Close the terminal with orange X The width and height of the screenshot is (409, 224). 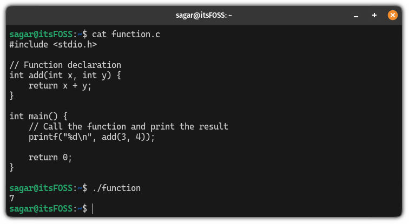pos(393,15)
